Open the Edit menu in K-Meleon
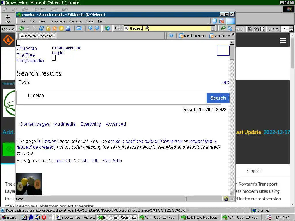The height and width of the screenshot is (221, 295). [32, 21]
